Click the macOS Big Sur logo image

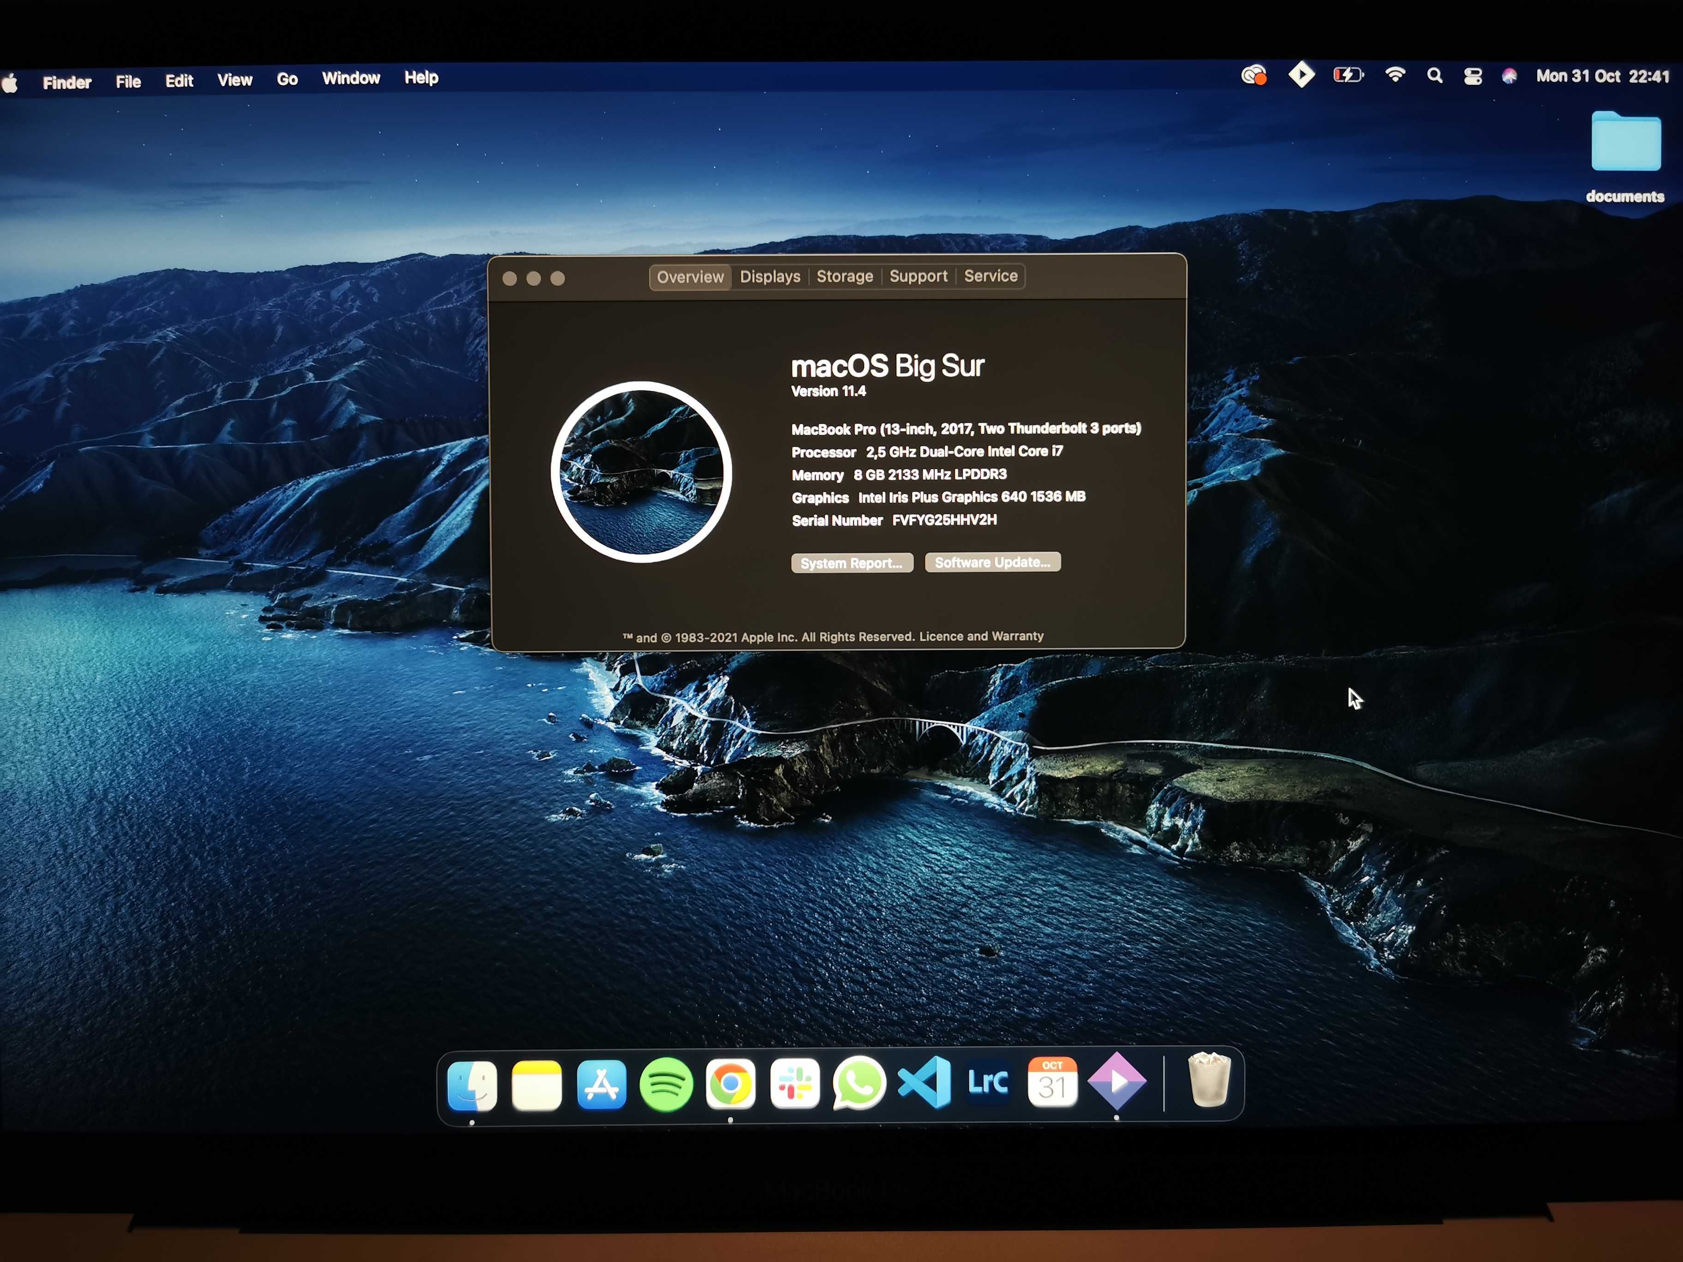(641, 471)
